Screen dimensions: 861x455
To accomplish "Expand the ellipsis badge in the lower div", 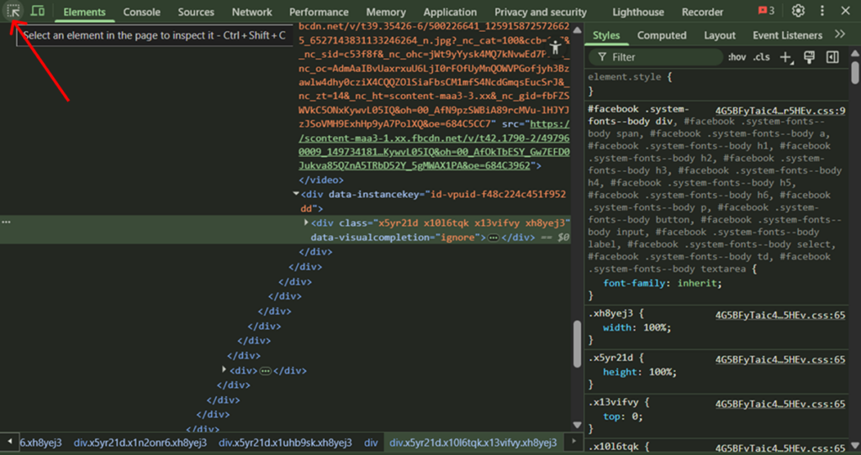I will click(x=265, y=371).
